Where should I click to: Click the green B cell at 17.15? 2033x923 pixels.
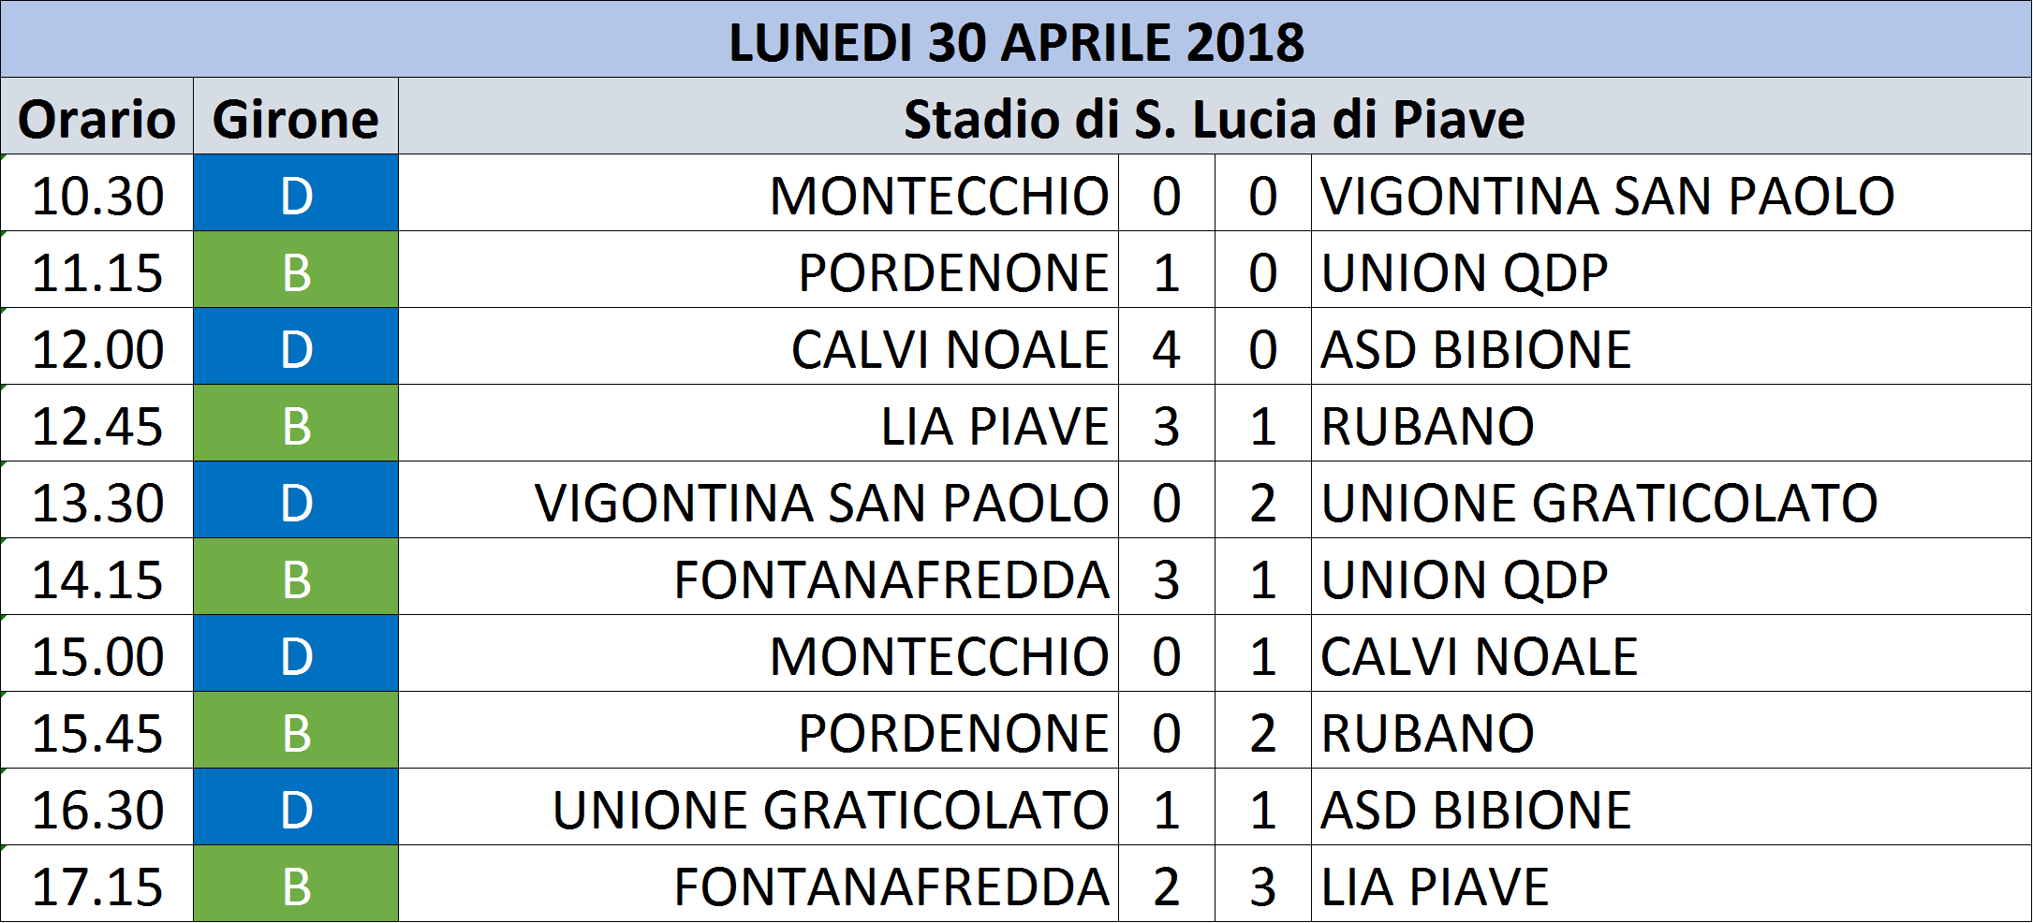click(296, 884)
